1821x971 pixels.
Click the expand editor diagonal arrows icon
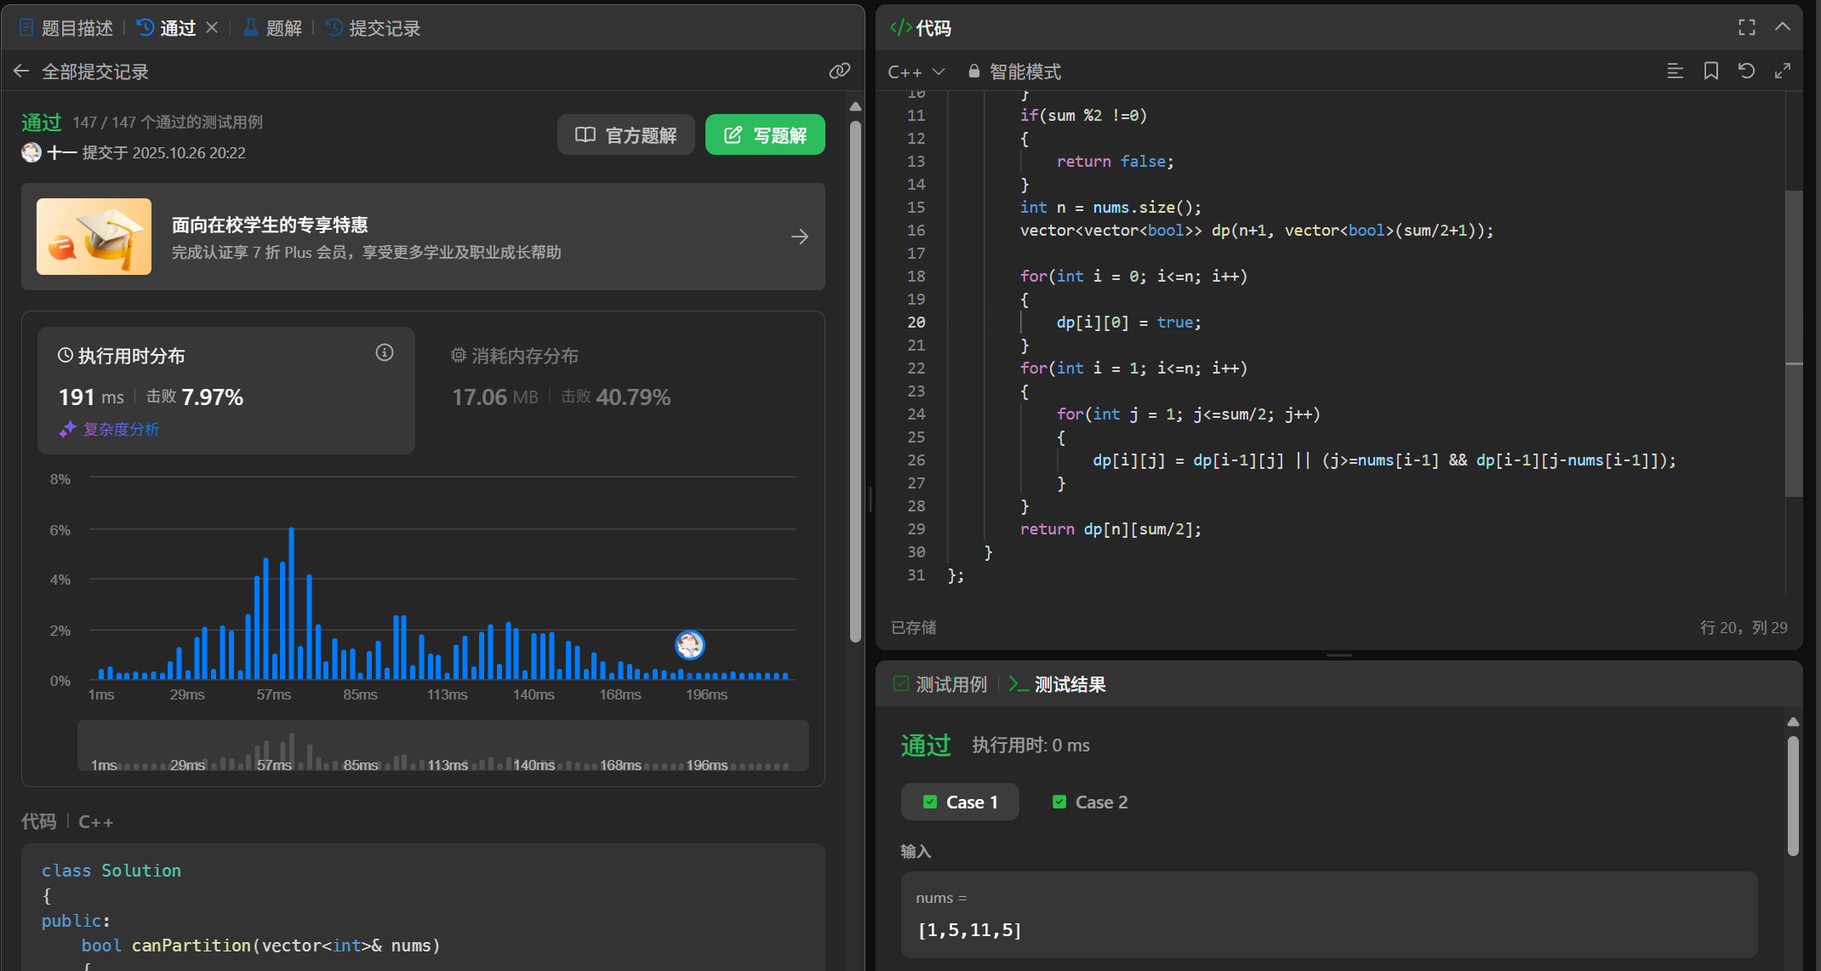pyautogui.click(x=1782, y=71)
